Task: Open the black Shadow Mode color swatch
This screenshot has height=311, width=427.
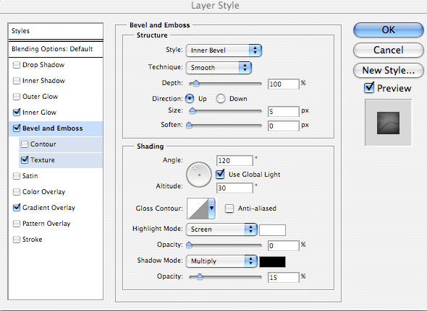Action: tap(272, 262)
